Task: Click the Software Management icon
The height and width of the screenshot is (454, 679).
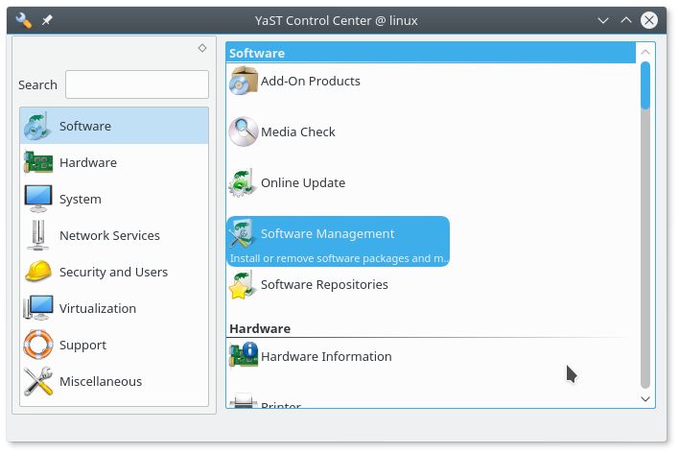Action: (x=242, y=233)
